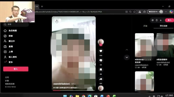Open the 上傳 upload page
174x97 pixels.
pos(8,52)
